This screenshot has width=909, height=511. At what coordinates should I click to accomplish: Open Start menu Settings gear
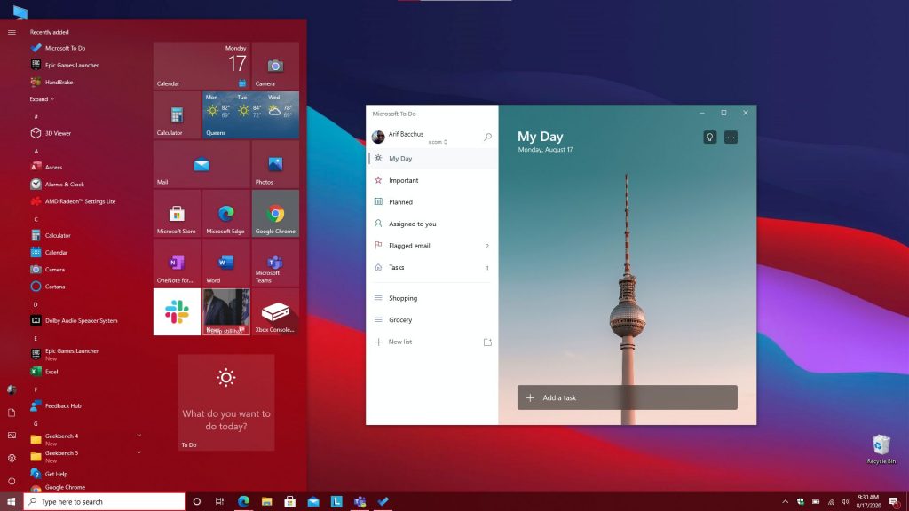pyautogui.click(x=12, y=459)
